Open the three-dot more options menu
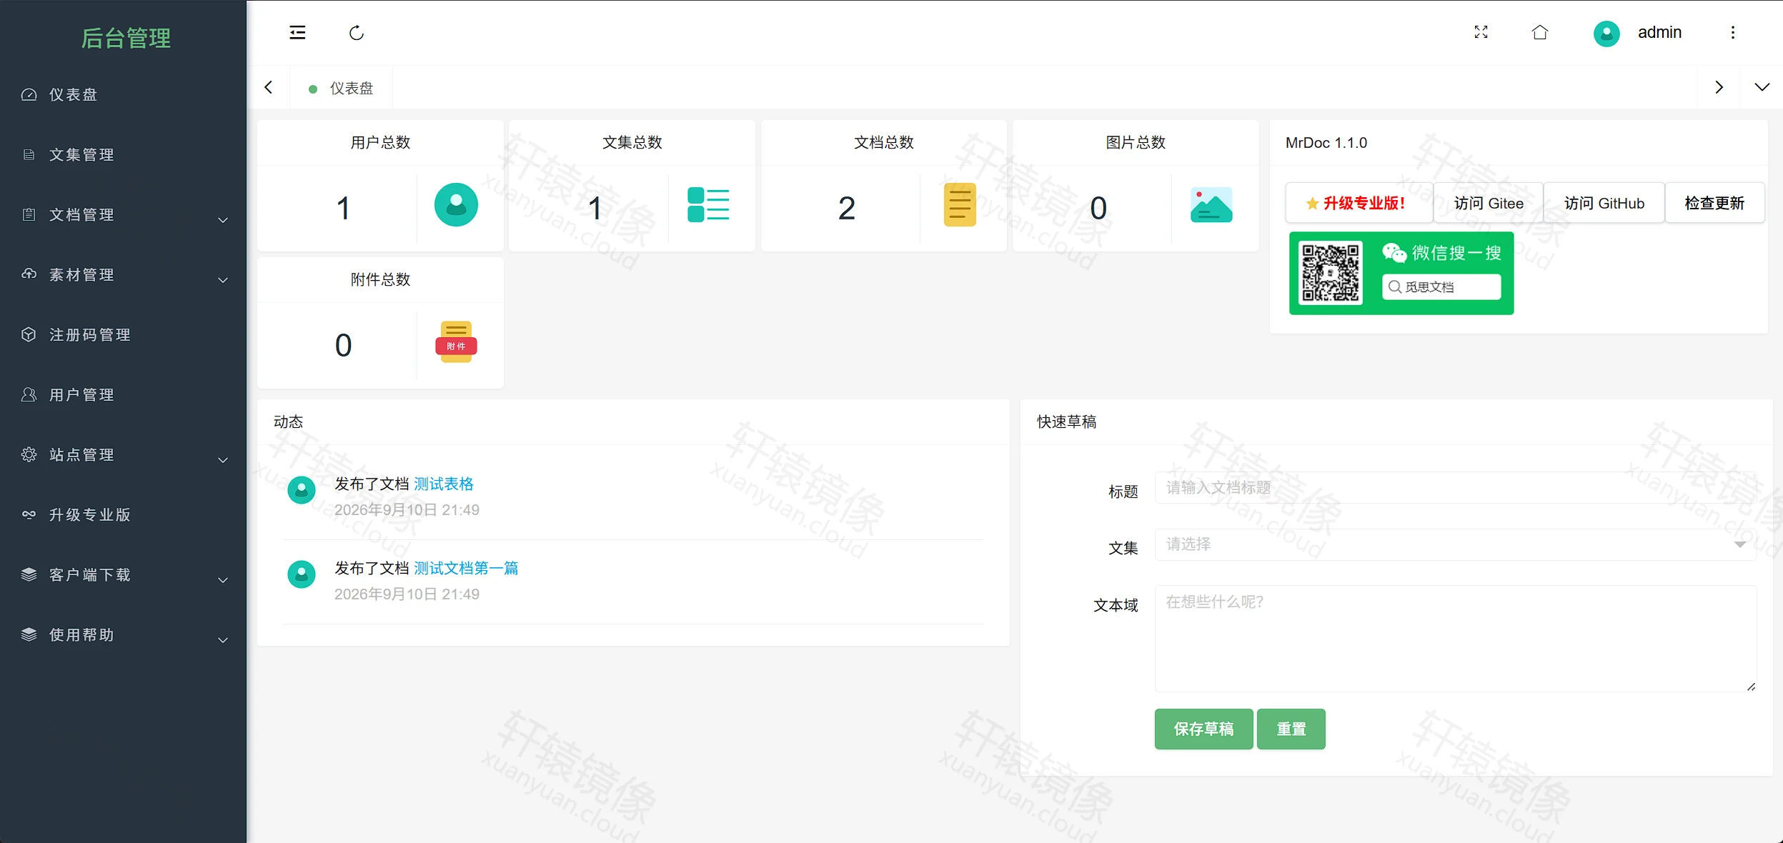Image resolution: width=1783 pixels, height=843 pixels. click(x=1733, y=32)
